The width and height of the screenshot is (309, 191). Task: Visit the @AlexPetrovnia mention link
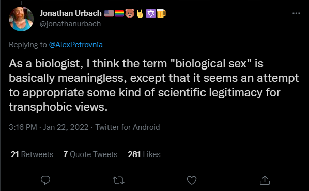(x=75, y=45)
